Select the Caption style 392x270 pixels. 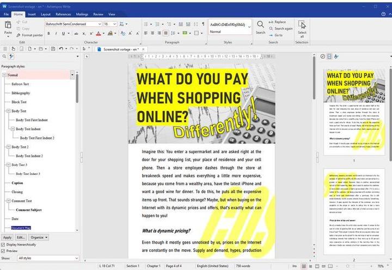[x=17, y=183]
